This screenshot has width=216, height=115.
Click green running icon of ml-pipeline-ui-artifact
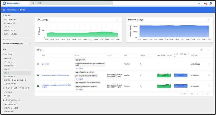pos(38,75)
